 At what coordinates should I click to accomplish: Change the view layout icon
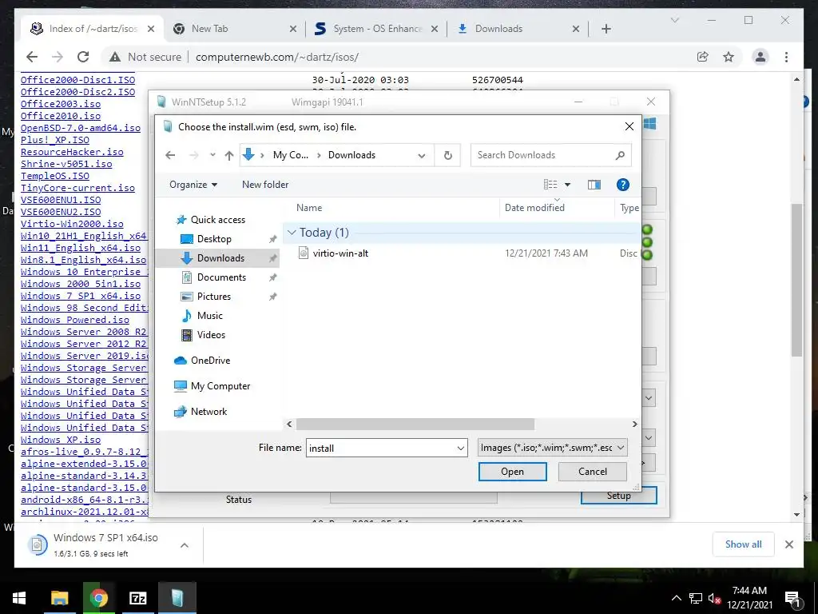coord(550,185)
